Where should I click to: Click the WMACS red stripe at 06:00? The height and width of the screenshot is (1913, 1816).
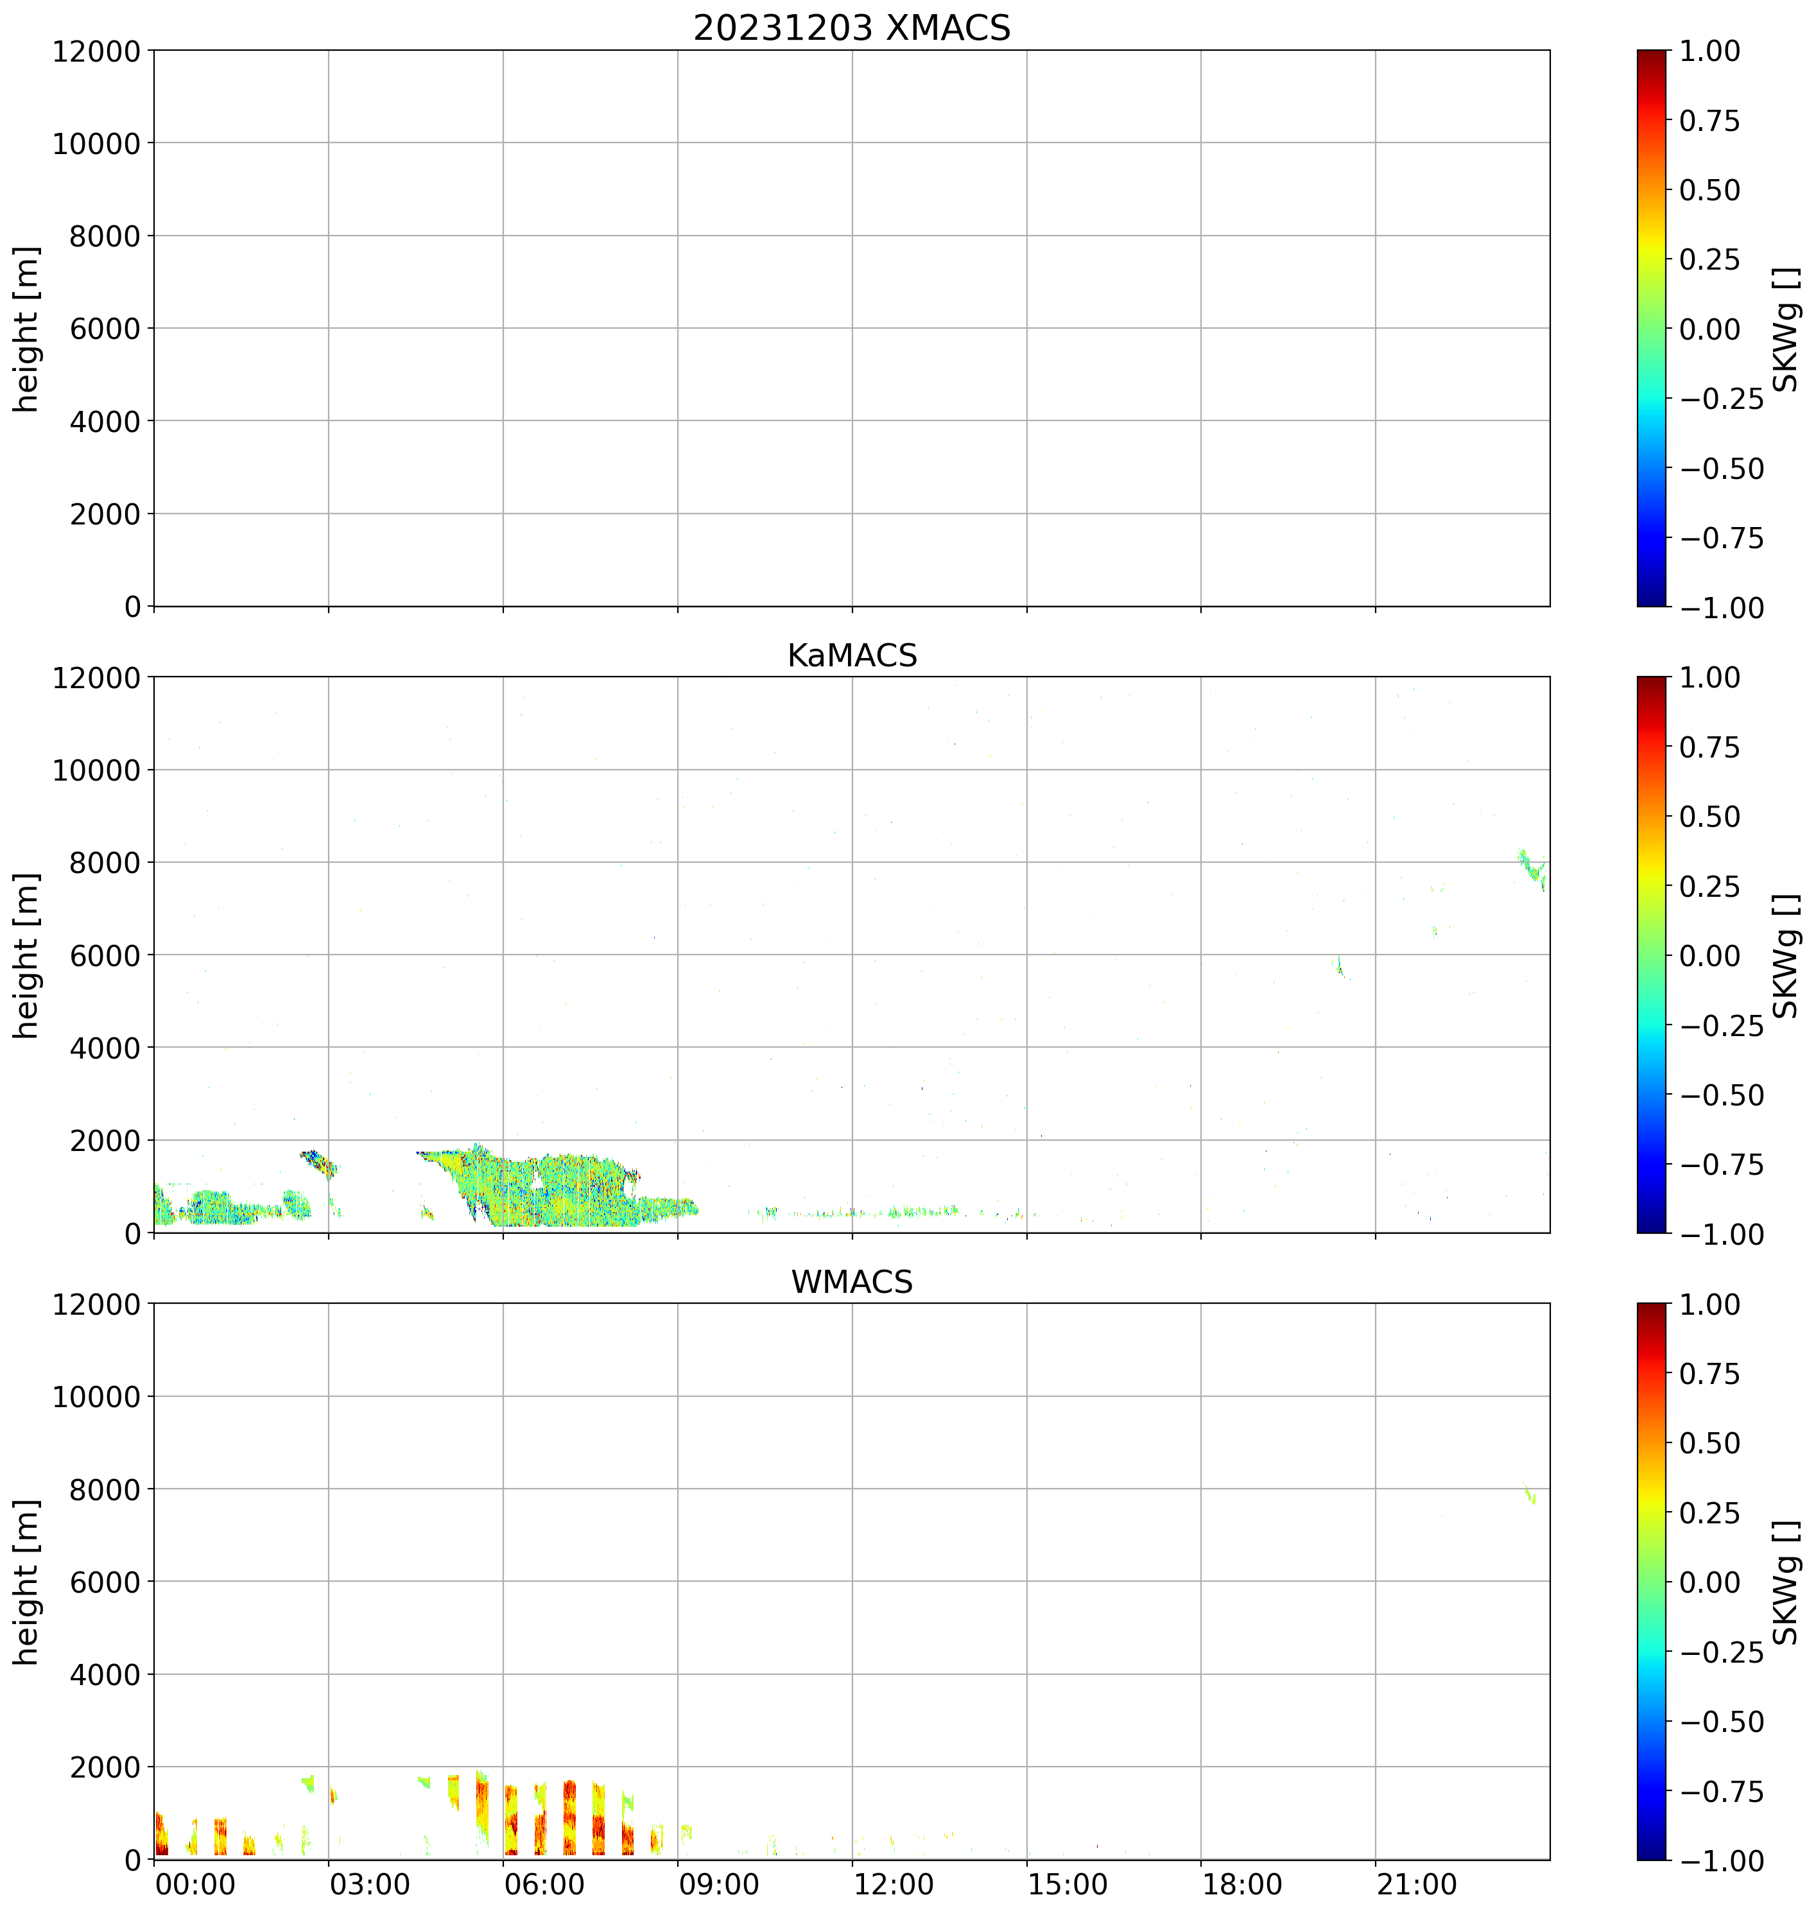511,1820
